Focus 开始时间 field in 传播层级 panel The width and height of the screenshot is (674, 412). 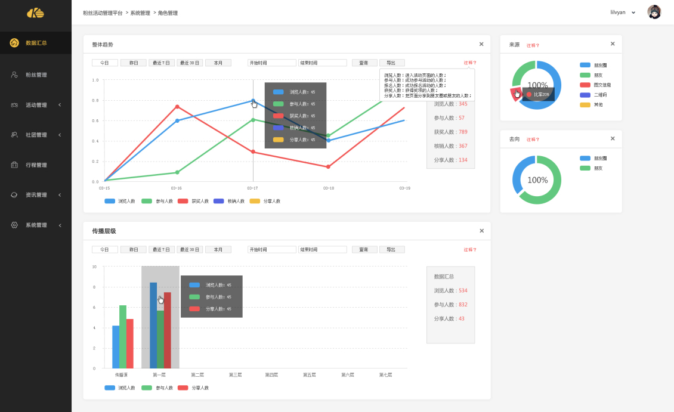click(x=271, y=250)
